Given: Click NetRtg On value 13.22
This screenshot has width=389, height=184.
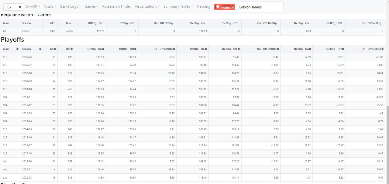Looking at the screenshot, I should click(x=307, y=138).
